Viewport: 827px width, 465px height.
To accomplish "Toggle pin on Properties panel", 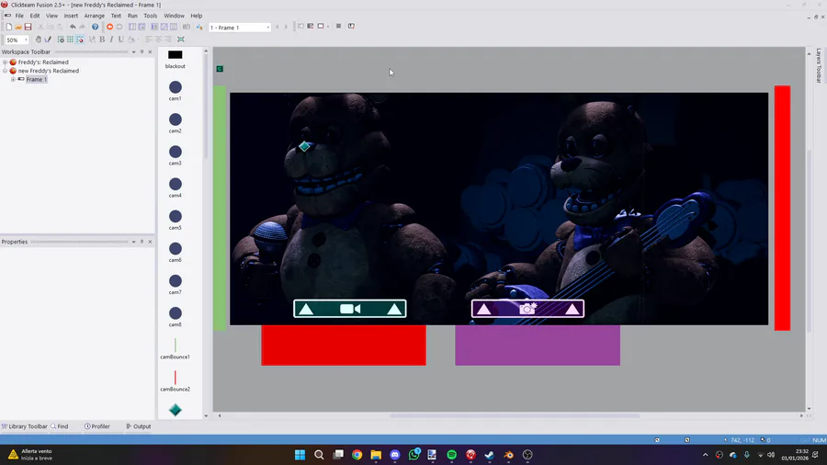I will [142, 242].
